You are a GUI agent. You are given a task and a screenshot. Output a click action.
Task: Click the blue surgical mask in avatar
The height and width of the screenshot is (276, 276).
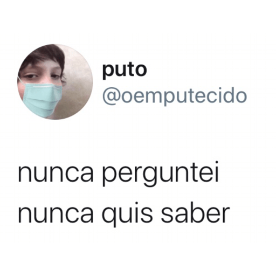[x=42, y=100]
